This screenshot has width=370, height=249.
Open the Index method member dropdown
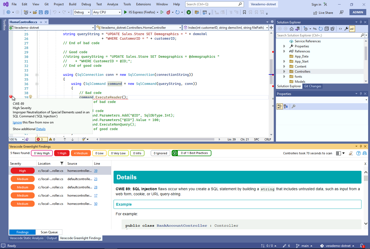coord(226,28)
